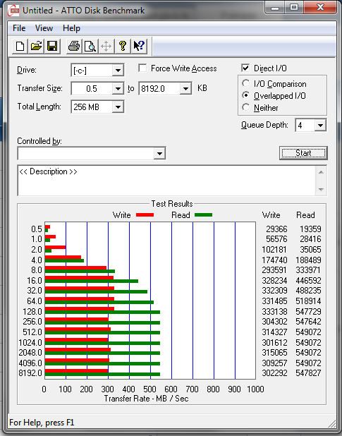This screenshot has width=342, height=436.
Task: Click the yellow question mark About icon
Action: [123, 46]
